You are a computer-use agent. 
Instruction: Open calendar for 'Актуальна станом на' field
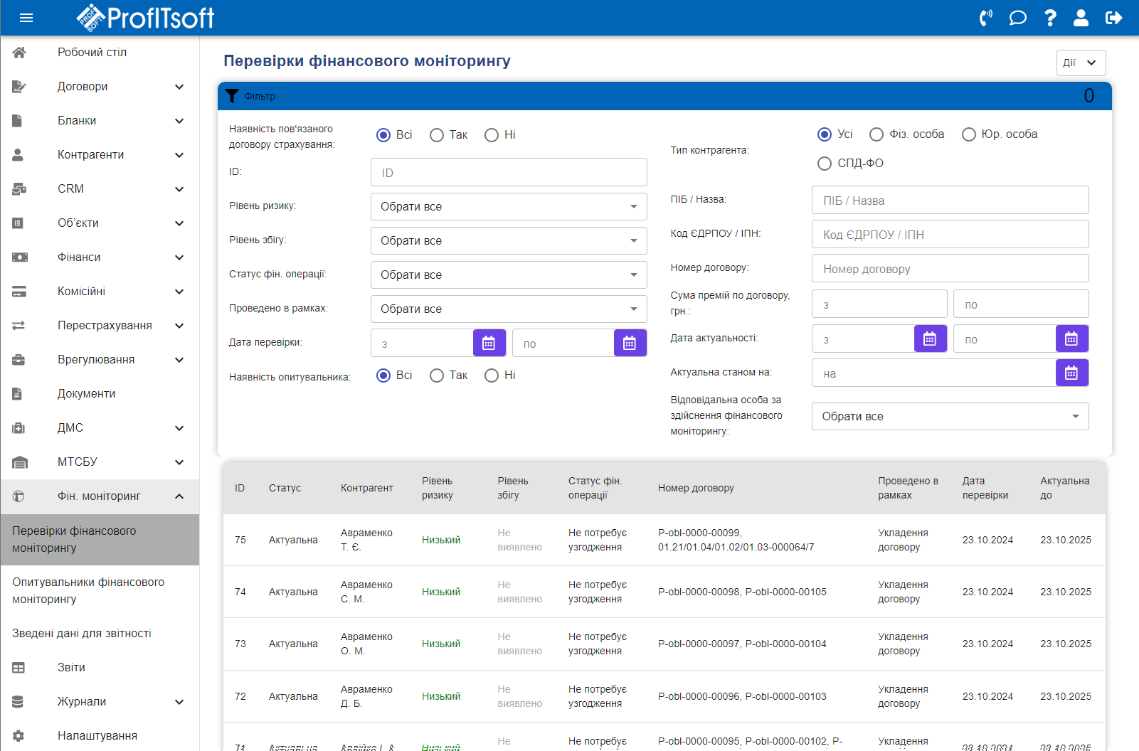click(1071, 373)
